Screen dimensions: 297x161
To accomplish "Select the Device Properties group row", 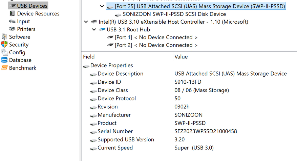I will pos(111,65).
